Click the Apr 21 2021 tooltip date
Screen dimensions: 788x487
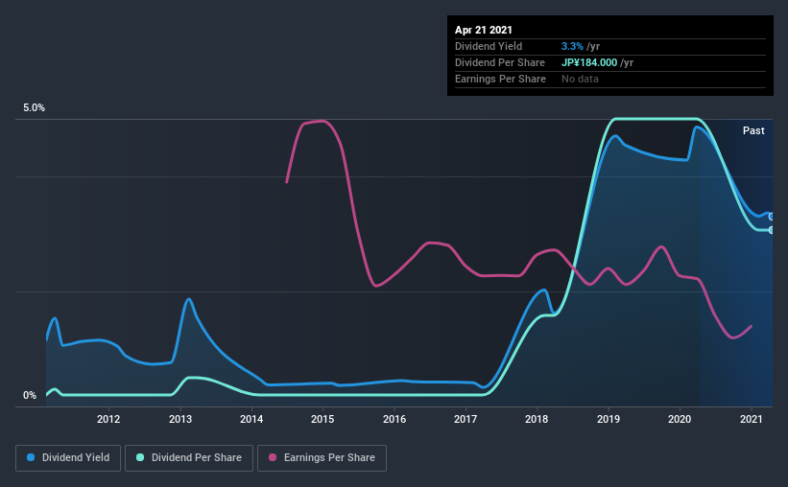(484, 30)
